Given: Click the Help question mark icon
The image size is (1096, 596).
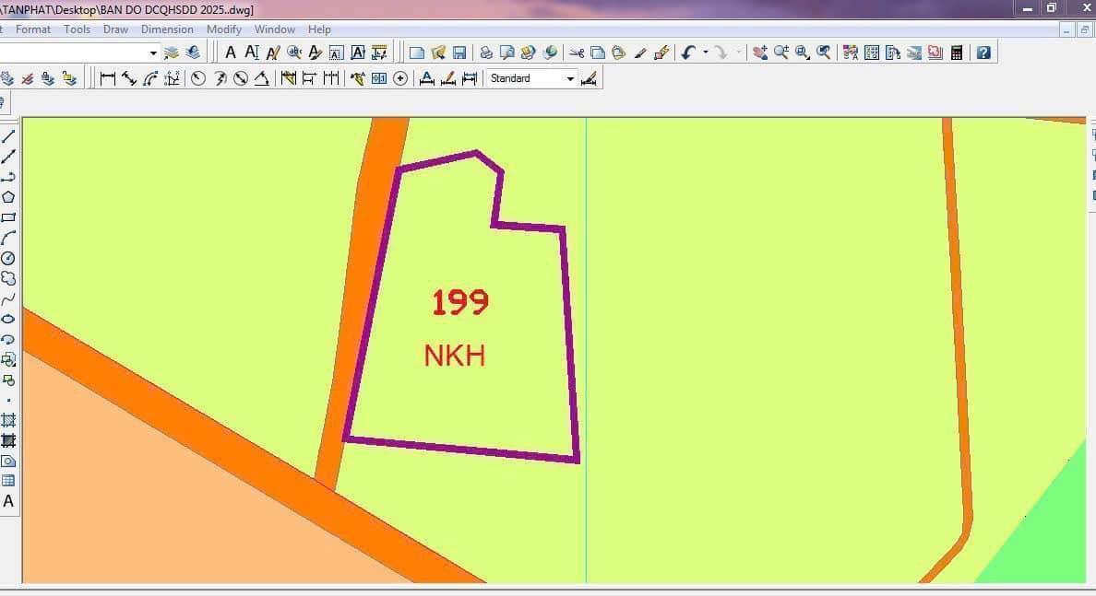Looking at the screenshot, I should pyautogui.click(x=983, y=53).
